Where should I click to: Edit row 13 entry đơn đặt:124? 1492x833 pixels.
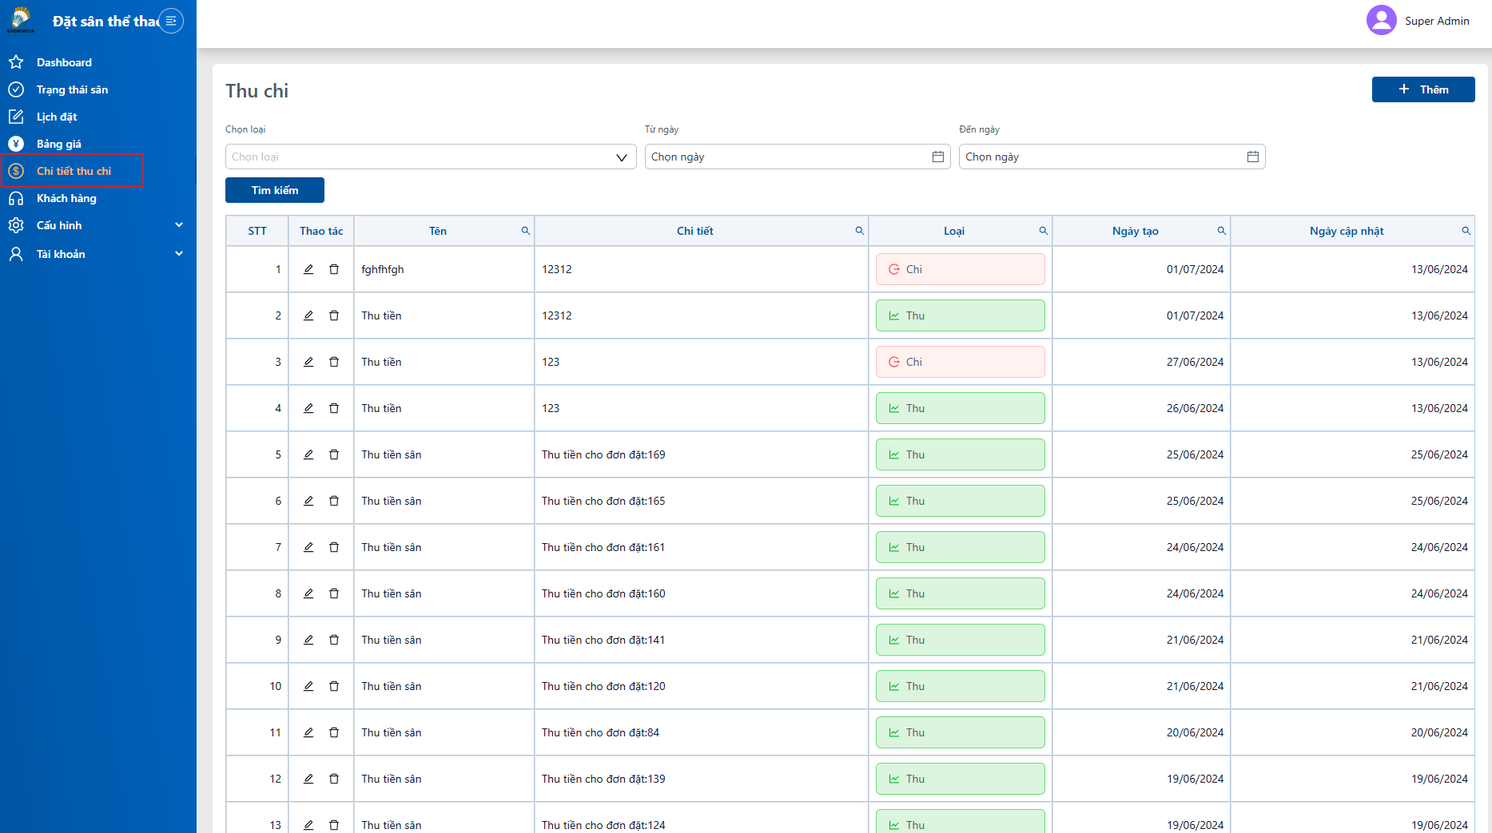pos(308,825)
